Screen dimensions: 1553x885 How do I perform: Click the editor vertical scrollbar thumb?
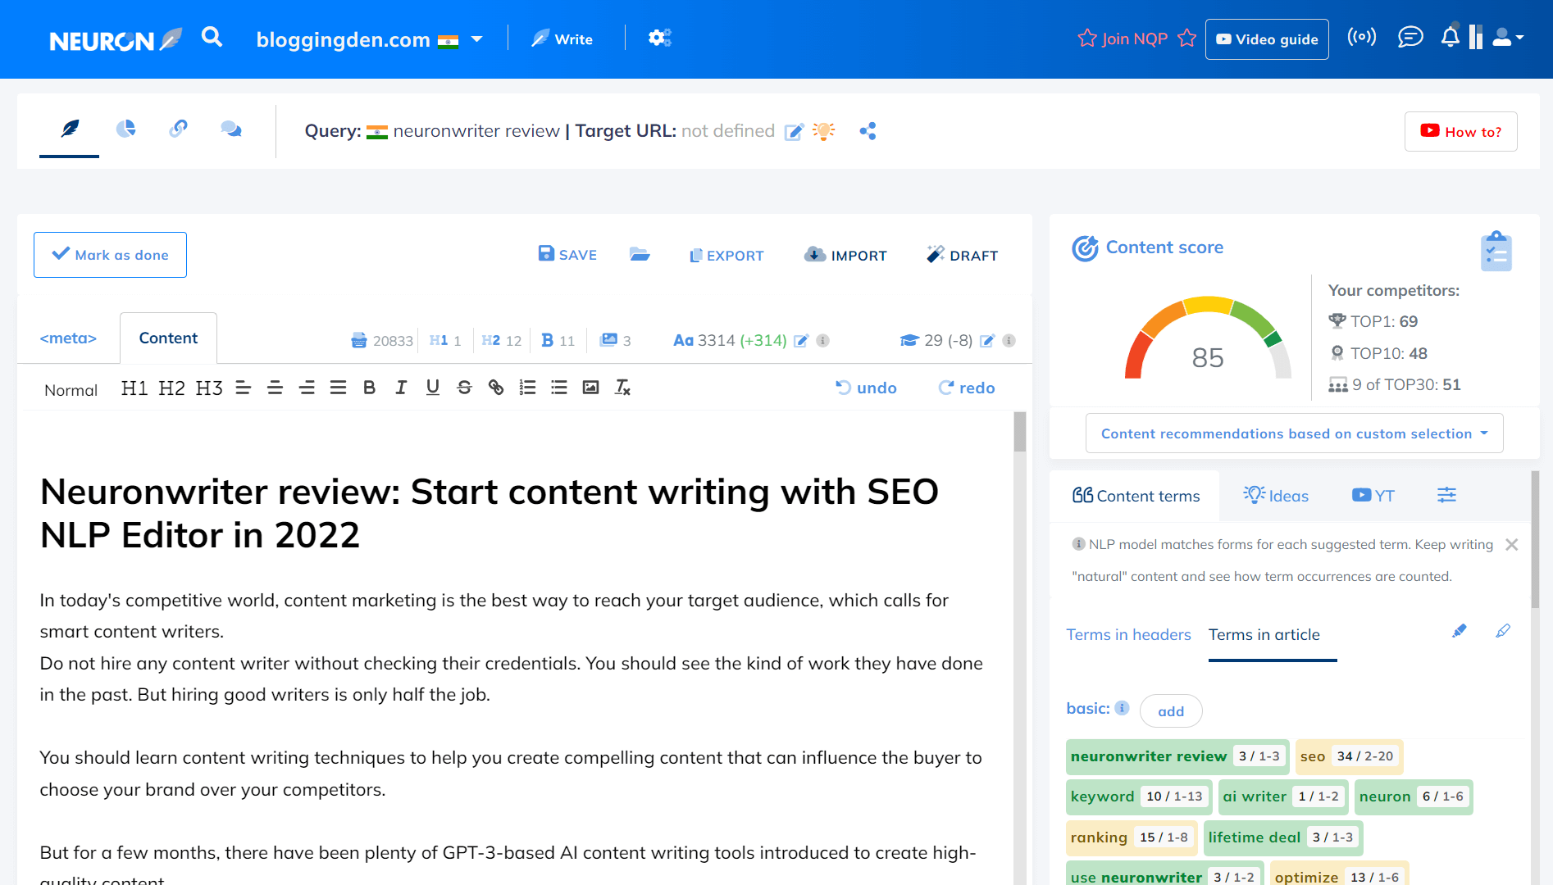(1020, 432)
